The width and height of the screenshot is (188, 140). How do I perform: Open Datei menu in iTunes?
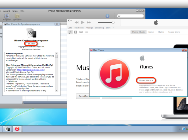(x=70, y=28)
